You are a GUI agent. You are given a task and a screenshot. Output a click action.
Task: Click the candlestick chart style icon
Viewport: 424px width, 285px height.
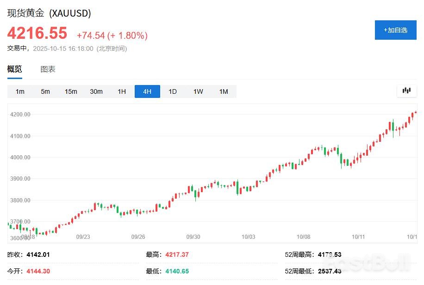(406, 91)
